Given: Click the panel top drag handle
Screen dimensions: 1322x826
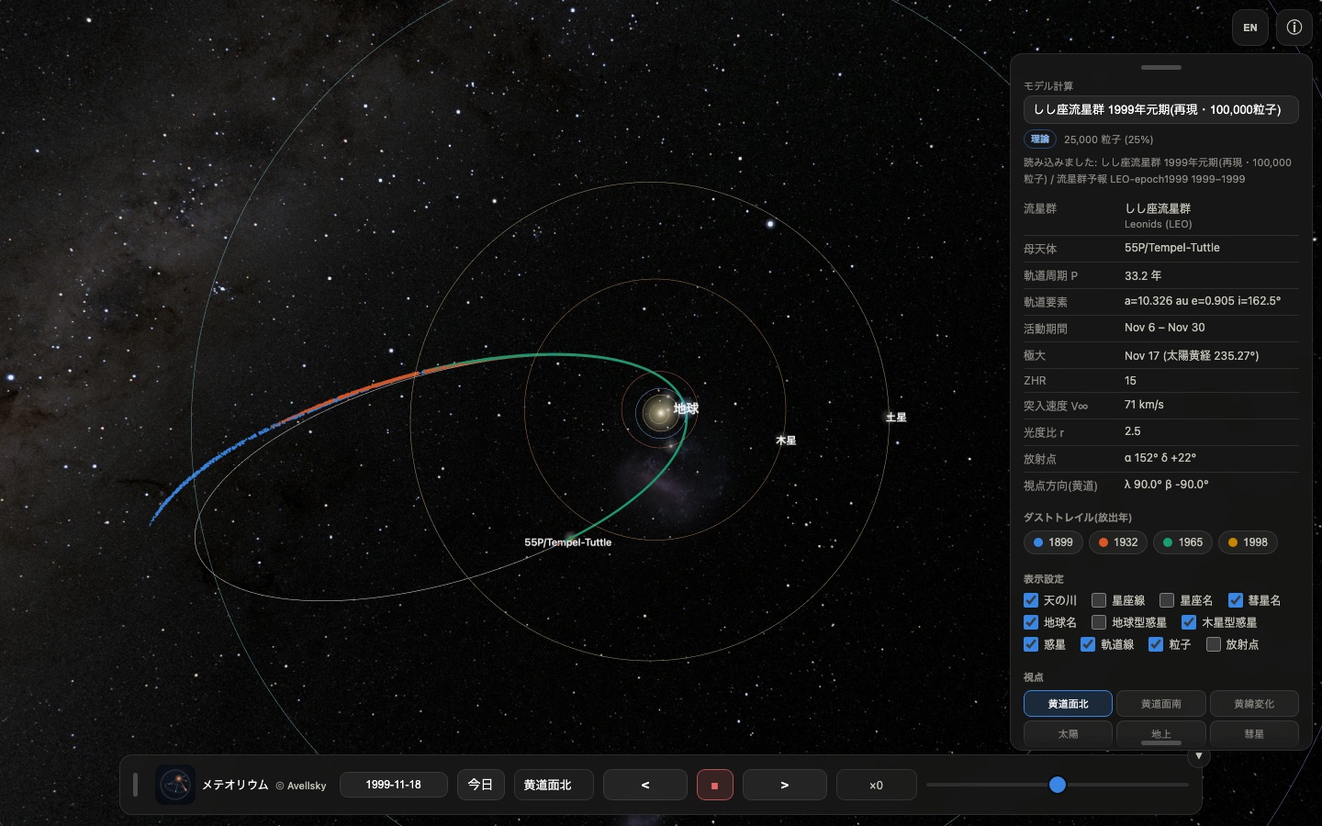Looking at the screenshot, I should tap(1160, 67).
